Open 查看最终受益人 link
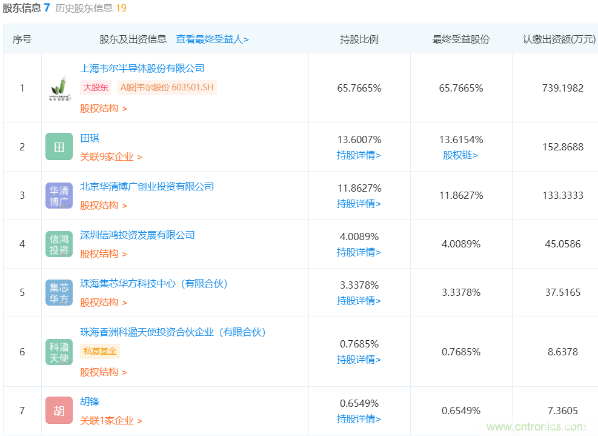 (212, 38)
